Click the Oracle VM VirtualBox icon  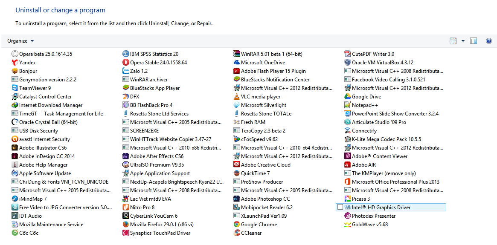pos(347,62)
